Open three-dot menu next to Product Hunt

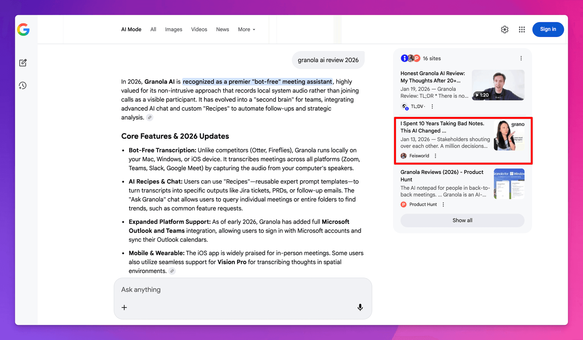point(443,205)
